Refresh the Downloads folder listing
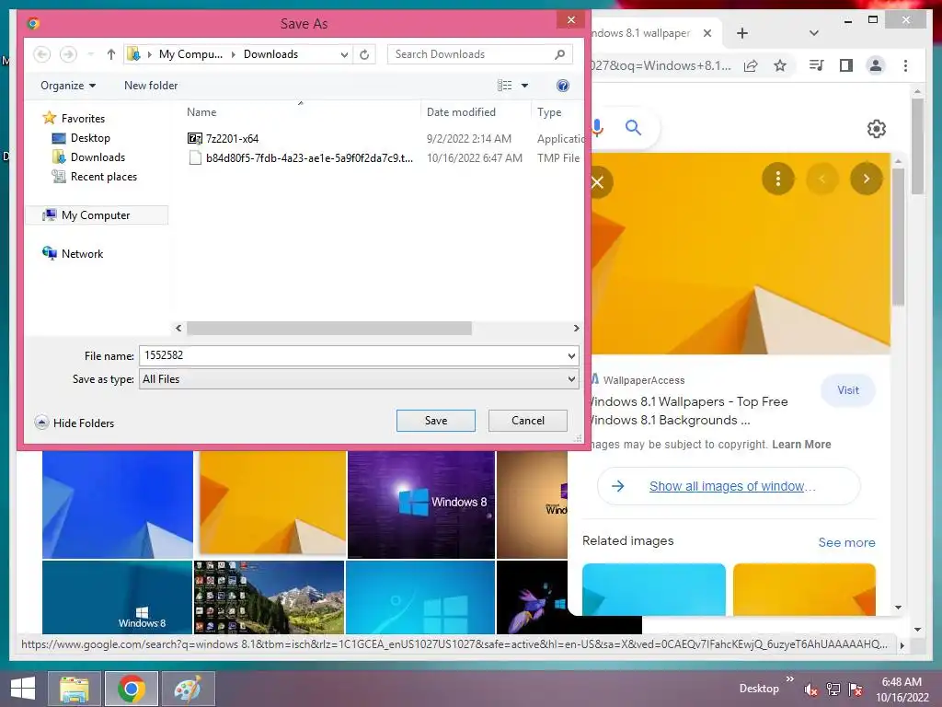This screenshot has width=942, height=707. [x=364, y=54]
